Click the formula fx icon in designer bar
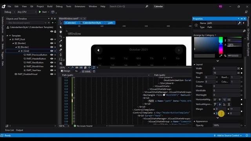Viewport: 251px width, 141px height. tap(73, 67)
